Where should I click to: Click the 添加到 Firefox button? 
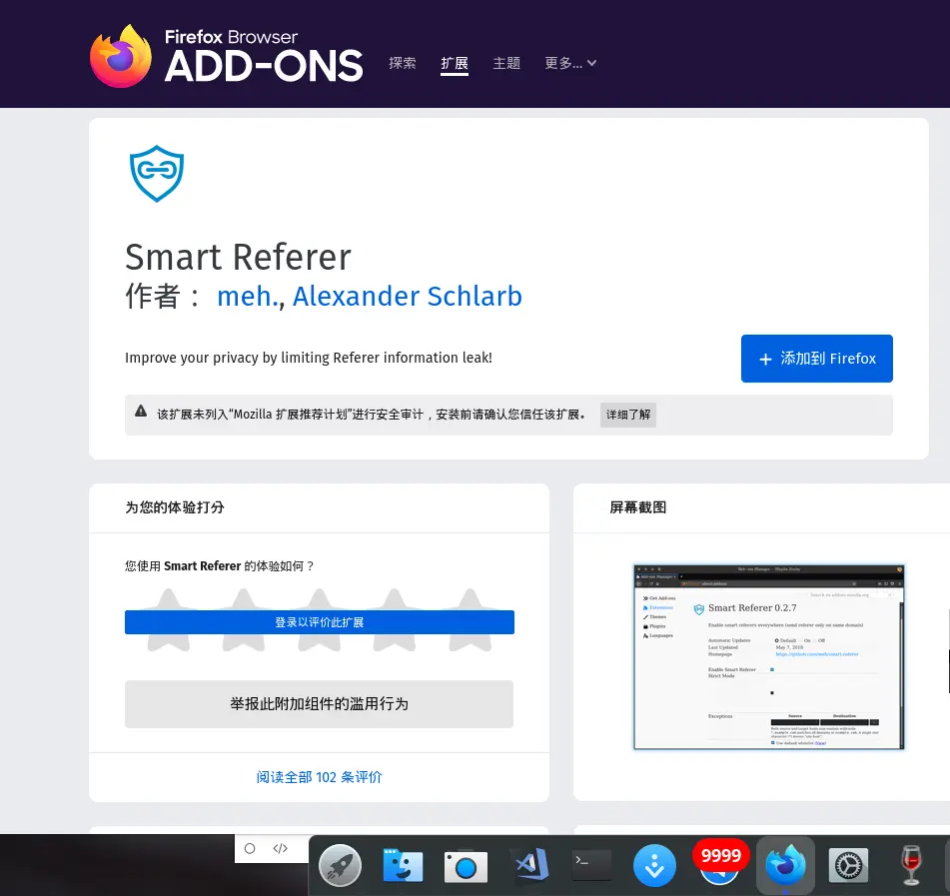coord(817,359)
